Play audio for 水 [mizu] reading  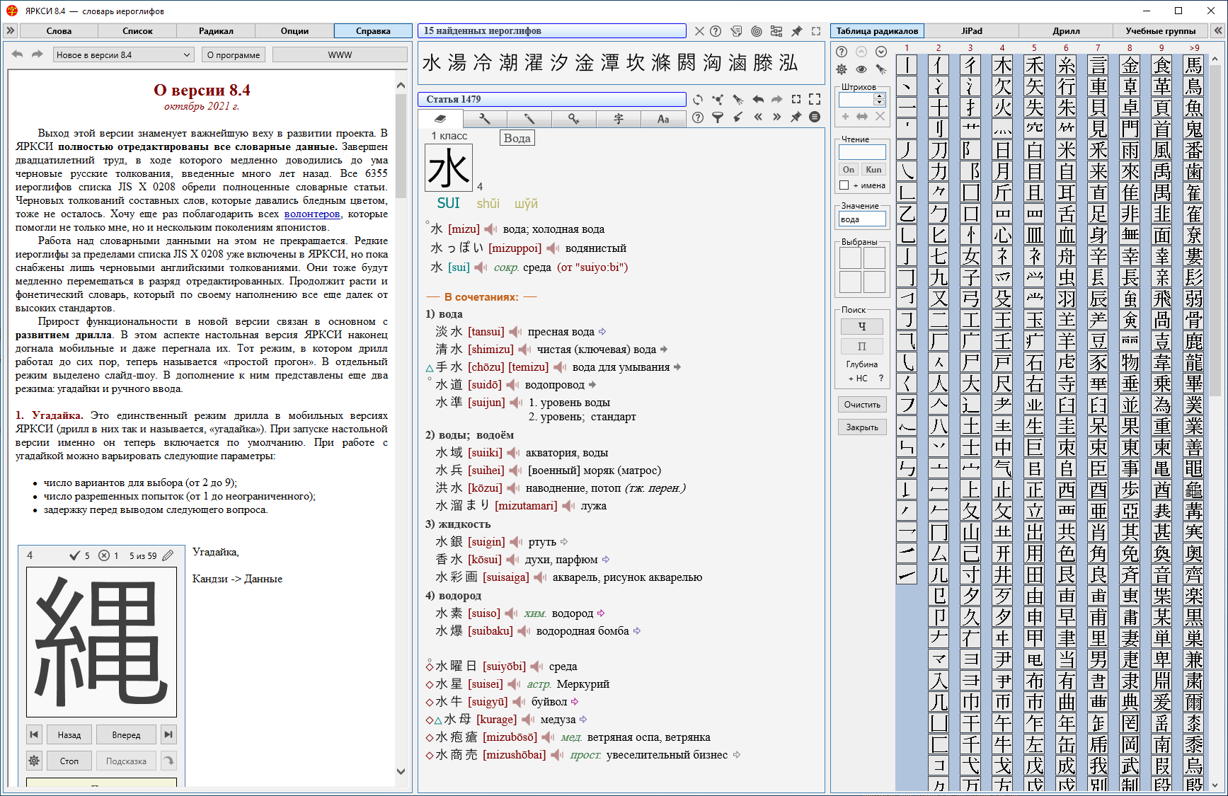click(490, 229)
